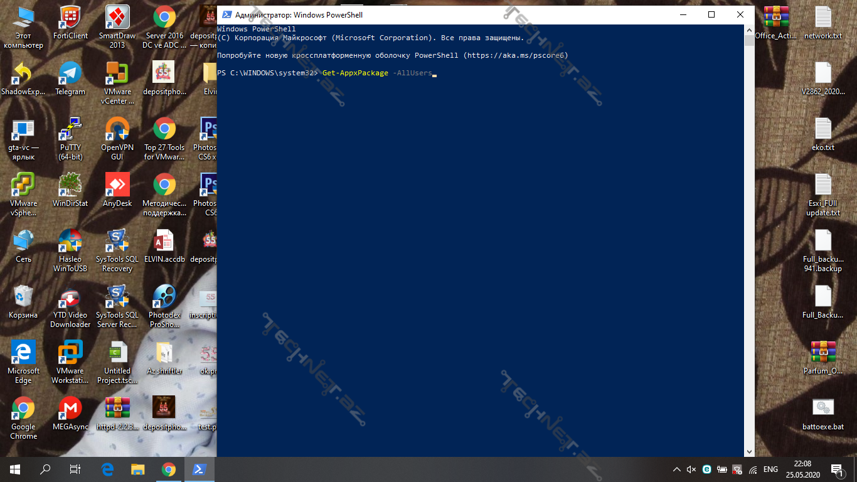Click the PowerShell vertical scrollbar down arrow
Image resolution: width=857 pixels, height=482 pixels.
click(749, 451)
